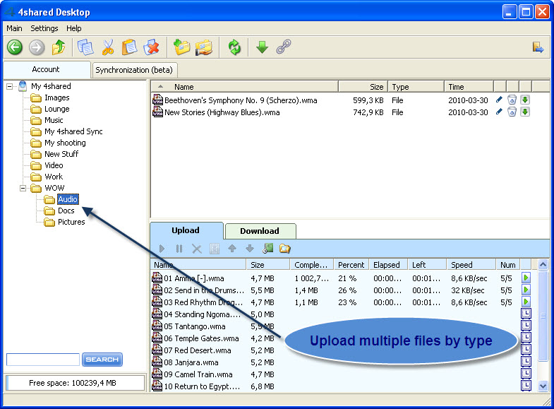Image resolution: width=554 pixels, height=409 pixels.
Task: Click the add files icon in upload toolbar
Action: point(268,249)
